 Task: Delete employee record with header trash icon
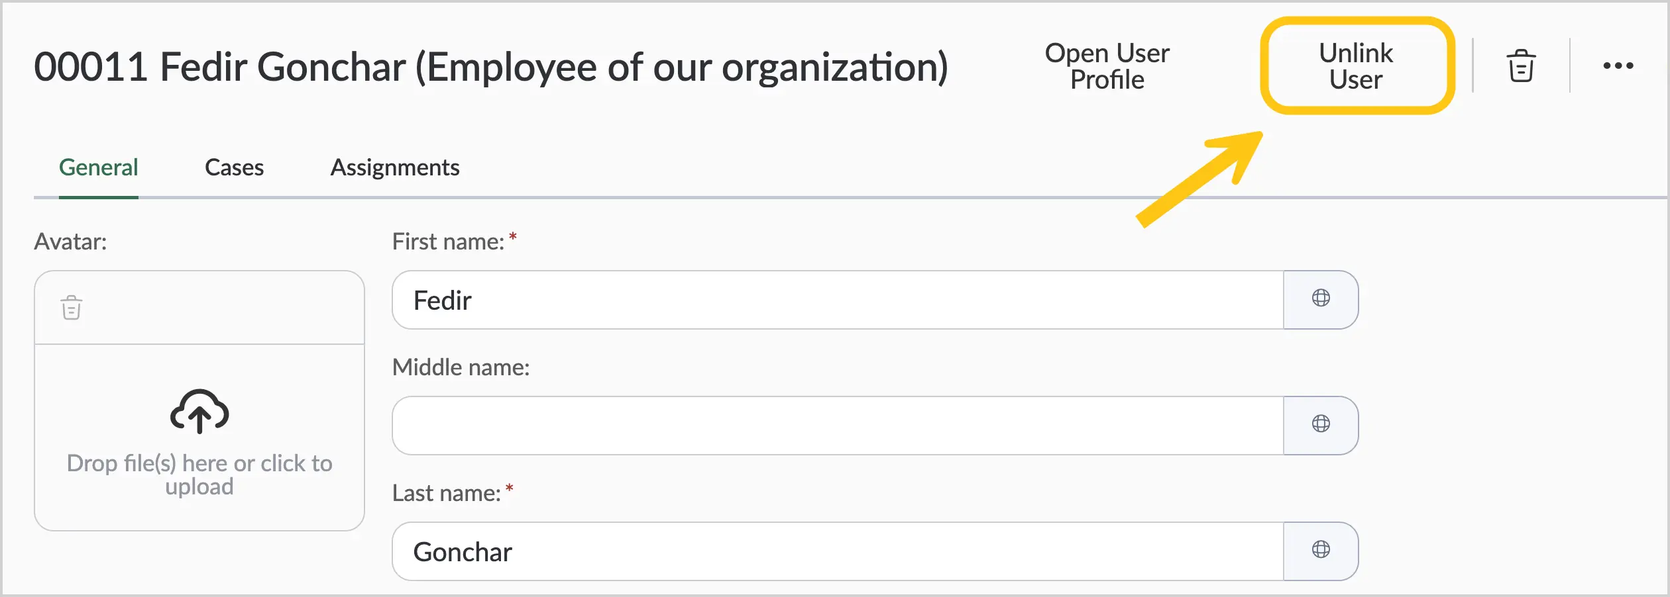pos(1521,66)
